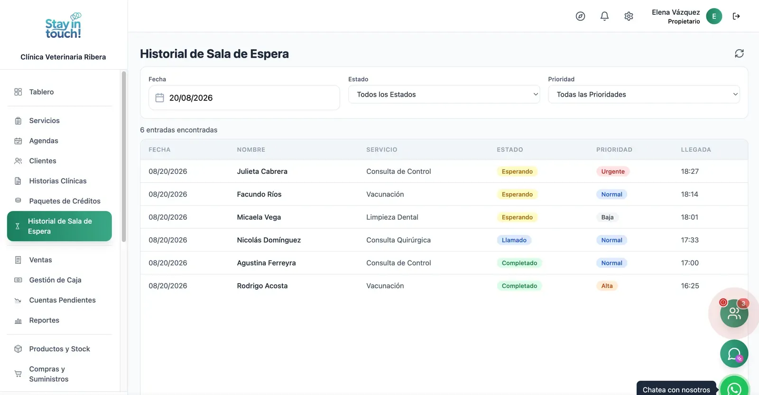Click the sidebar scrollbar
Viewport: 759px width, 395px height.
(x=124, y=156)
